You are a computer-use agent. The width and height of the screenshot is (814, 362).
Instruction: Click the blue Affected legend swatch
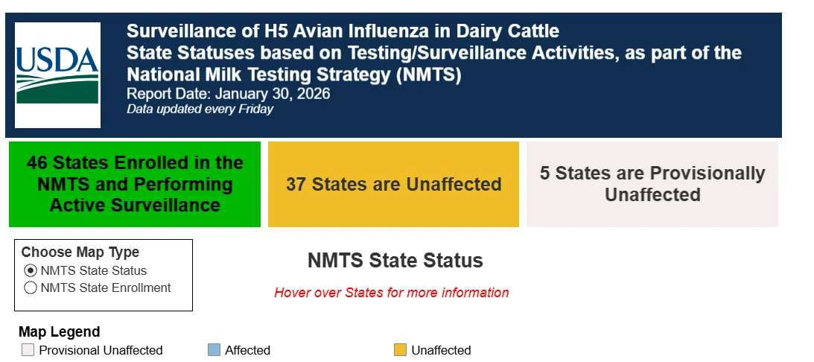(214, 349)
